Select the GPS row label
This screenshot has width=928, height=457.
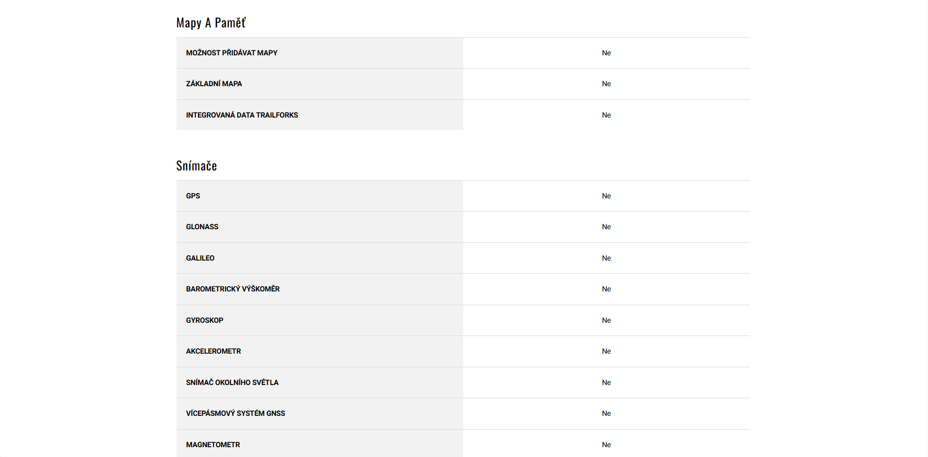[193, 196]
